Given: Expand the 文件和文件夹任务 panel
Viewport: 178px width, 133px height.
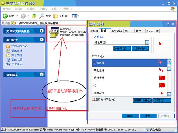Looking at the screenshot, I should coord(42,31).
